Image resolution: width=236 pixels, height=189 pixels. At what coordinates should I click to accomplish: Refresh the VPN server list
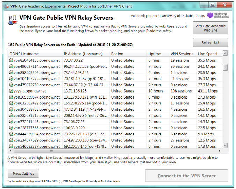pos(210,42)
